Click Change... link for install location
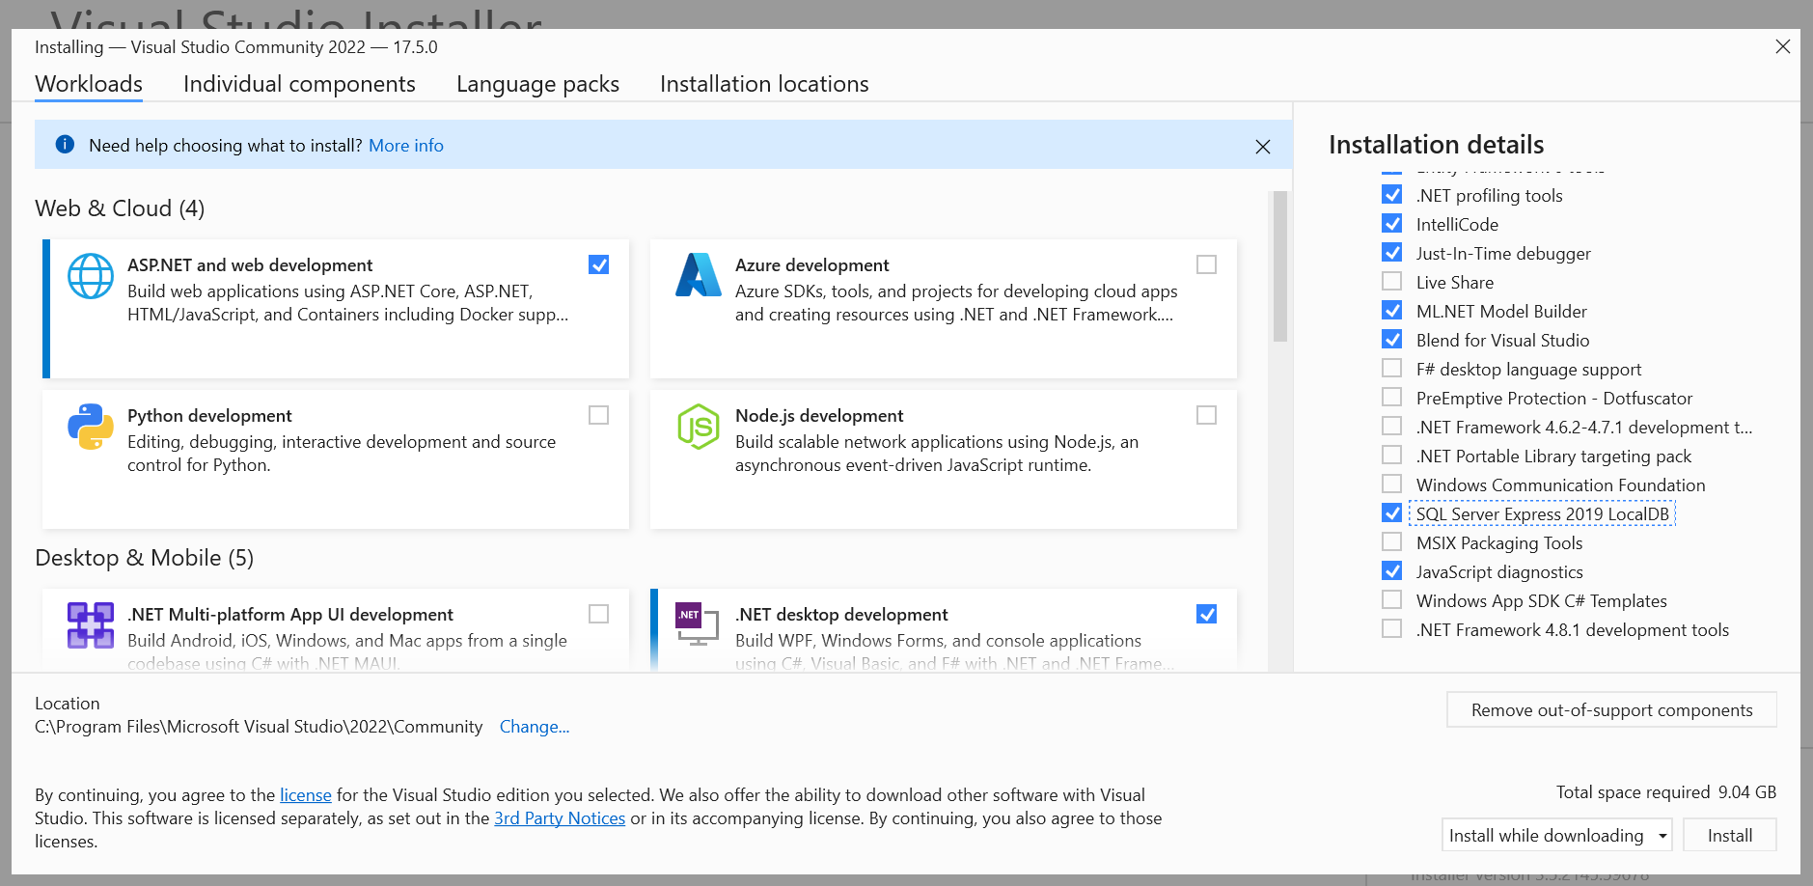 coord(535,727)
